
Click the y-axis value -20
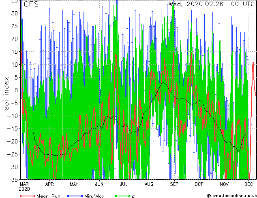pos(12,141)
